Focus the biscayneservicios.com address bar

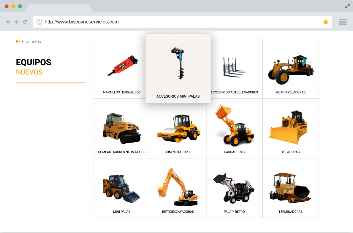[x=178, y=22]
